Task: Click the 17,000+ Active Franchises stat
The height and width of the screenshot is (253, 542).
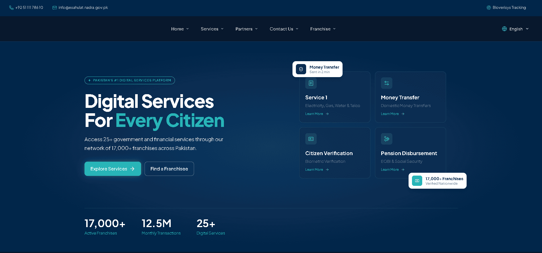Action: click(105, 227)
